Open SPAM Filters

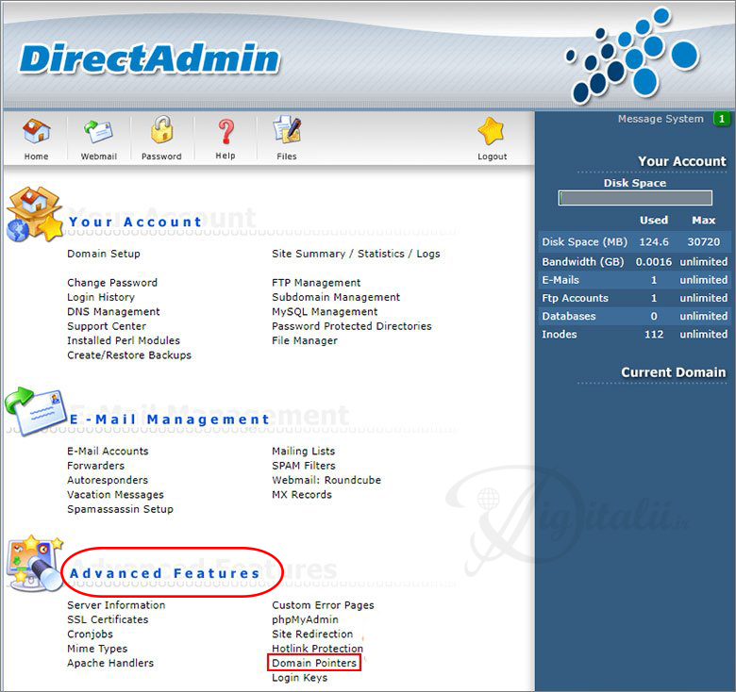[x=304, y=466]
